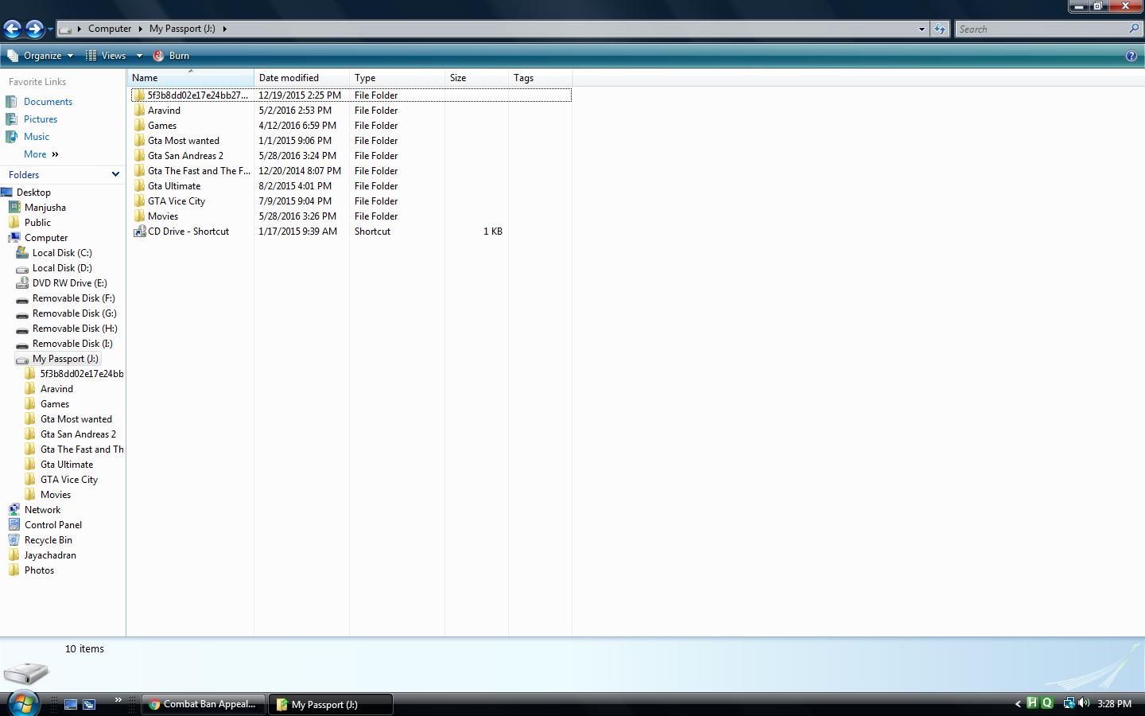
Task: Select Gta The Fast and The F... folder
Action: pos(199,171)
